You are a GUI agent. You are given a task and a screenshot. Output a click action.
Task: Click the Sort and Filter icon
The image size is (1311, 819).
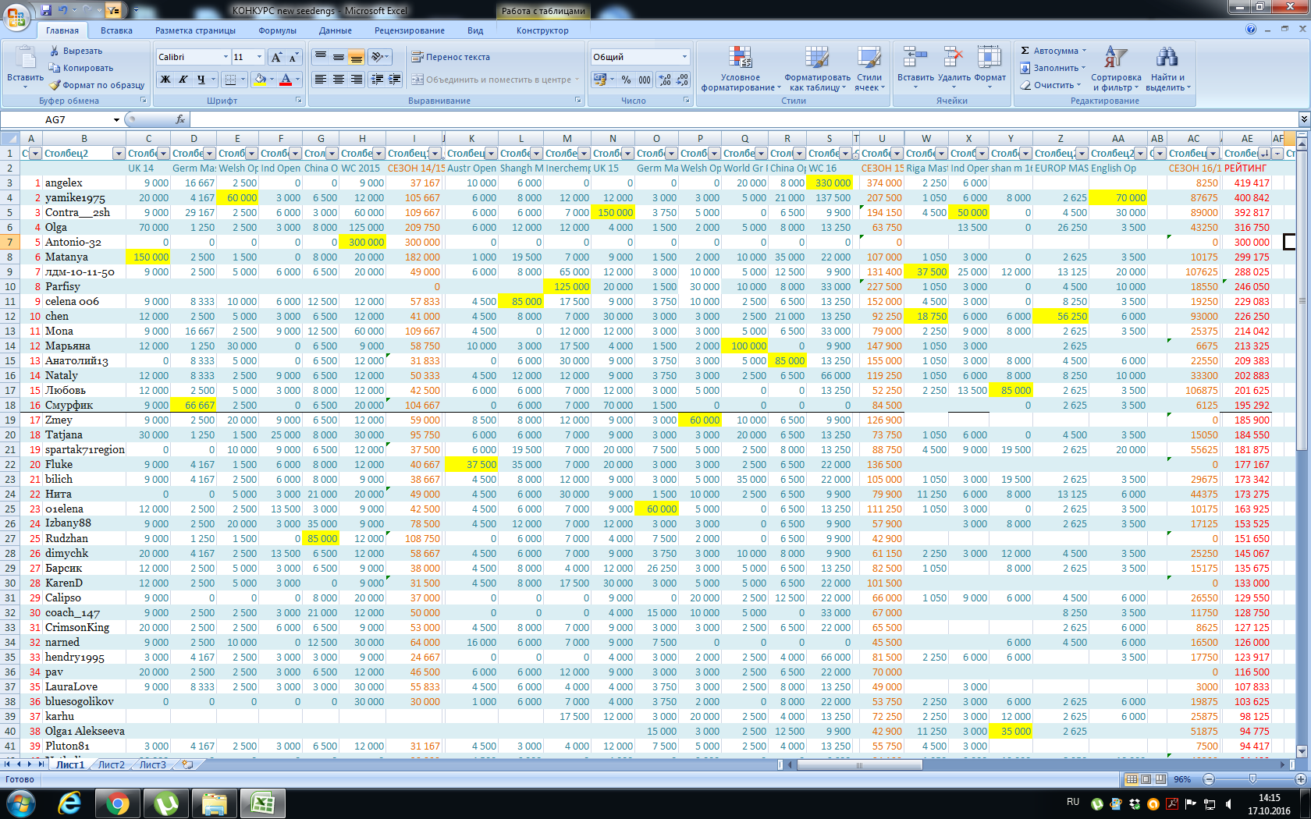click(x=1115, y=59)
